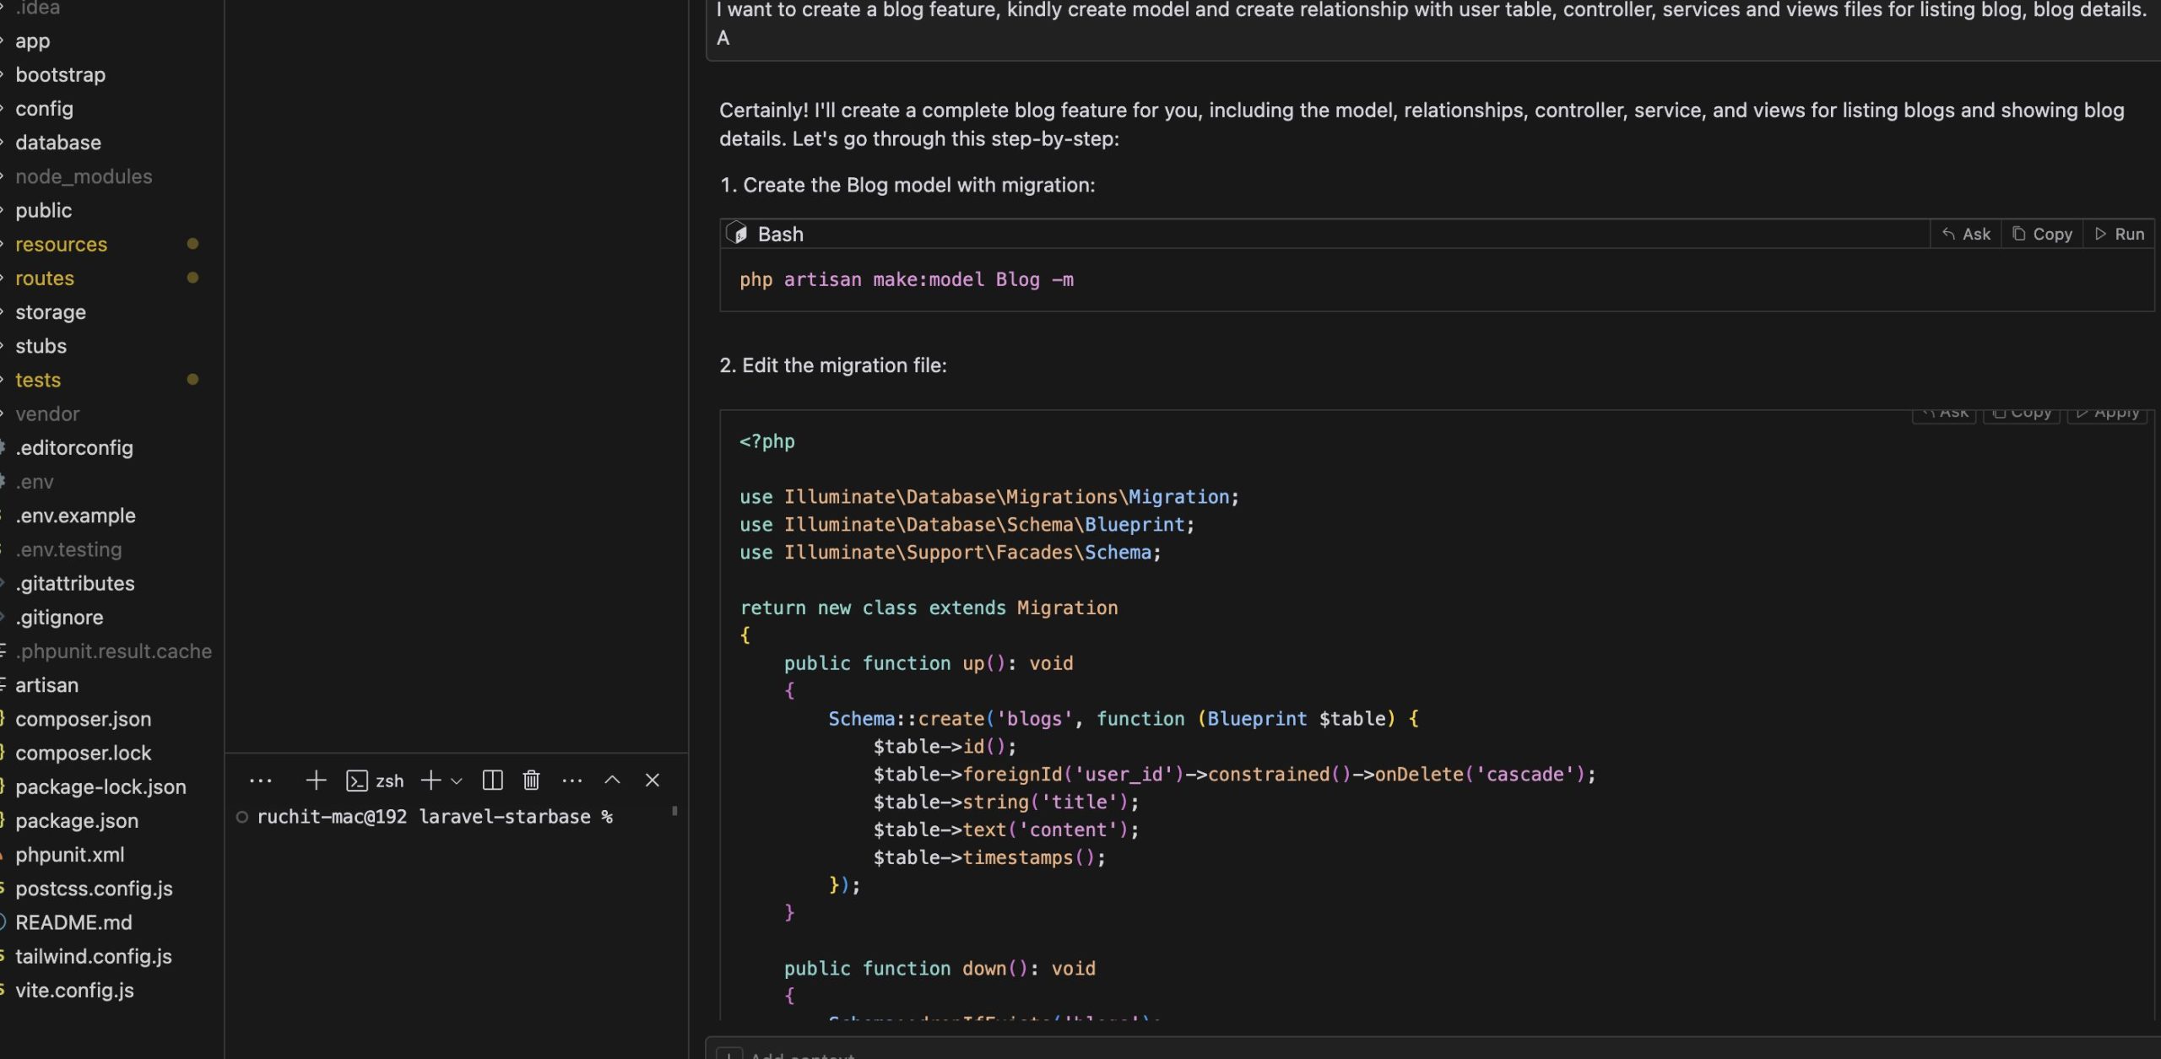Collapse the routes folder
This screenshot has height=1059, width=2161.
[x=45, y=278]
